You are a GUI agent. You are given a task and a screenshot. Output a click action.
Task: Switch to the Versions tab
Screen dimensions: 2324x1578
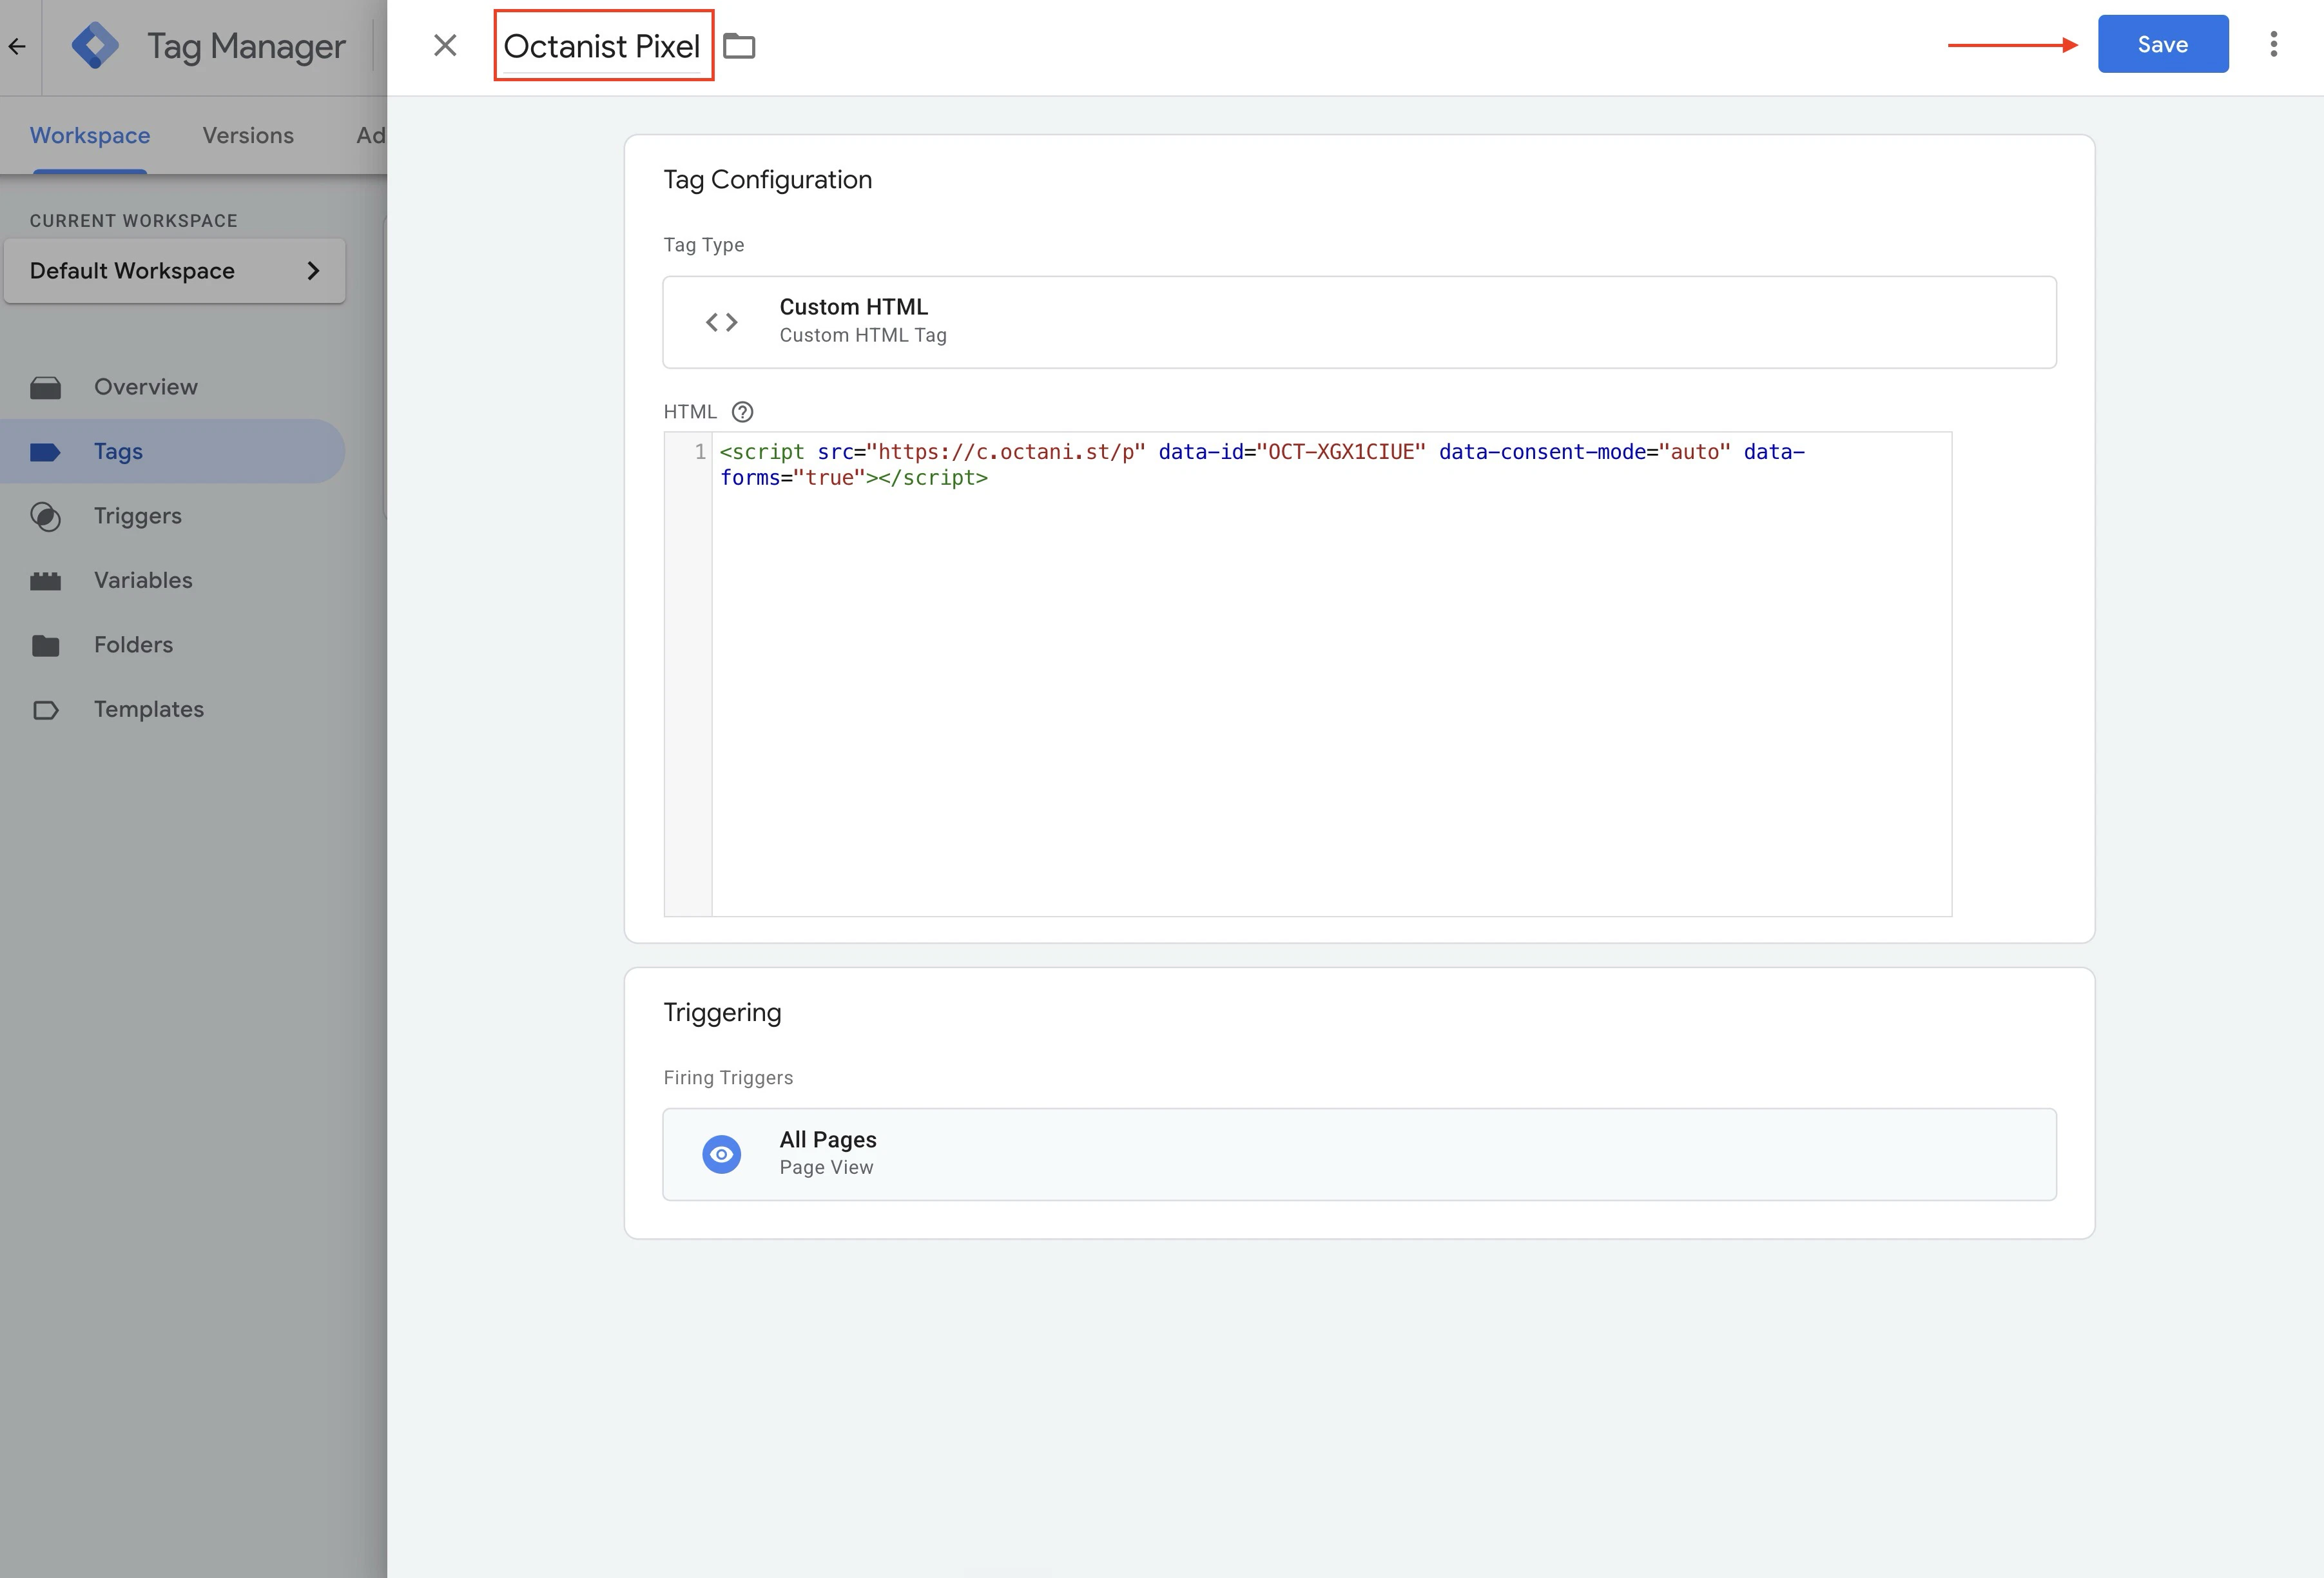tap(248, 135)
